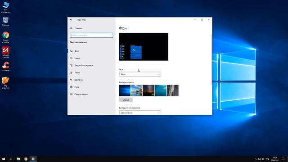This screenshot has height=162, width=288.
Task: Show hidden tray icons chevron
Action: pyautogui.click(x=256, y=159)
